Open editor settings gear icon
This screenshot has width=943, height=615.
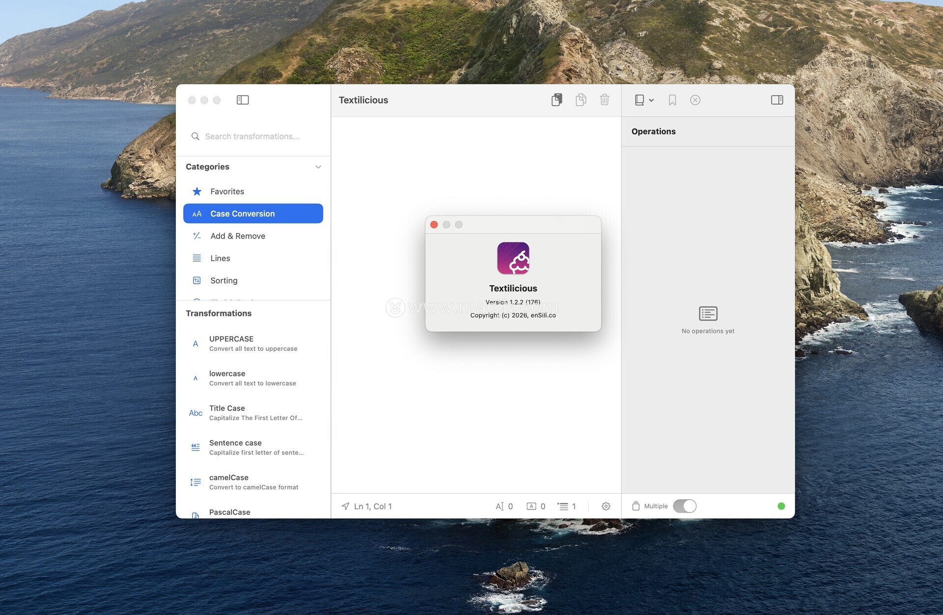(606, 506)
